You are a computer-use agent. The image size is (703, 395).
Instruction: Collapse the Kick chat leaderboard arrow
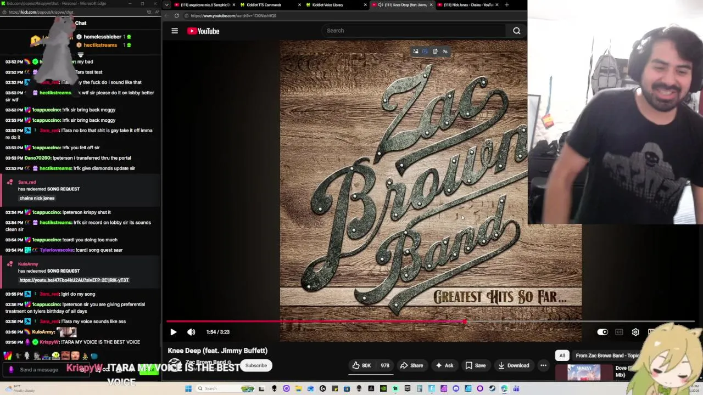(x=81, y=55)
